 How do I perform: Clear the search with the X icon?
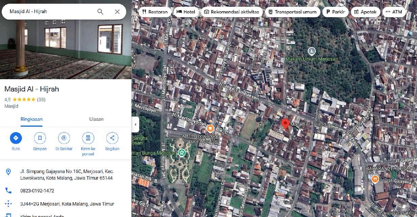pyautogui.click(x=117, y=12)
